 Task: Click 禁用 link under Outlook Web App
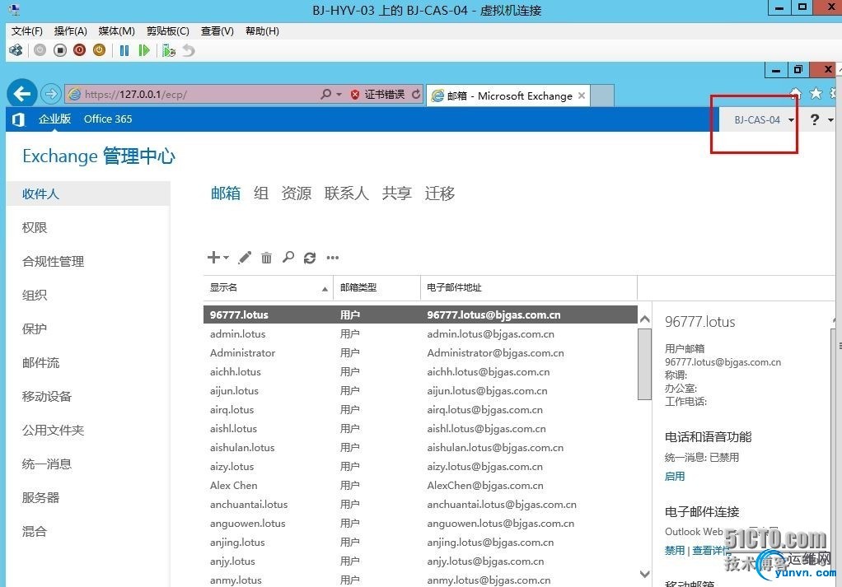click(x=675, y=551)
